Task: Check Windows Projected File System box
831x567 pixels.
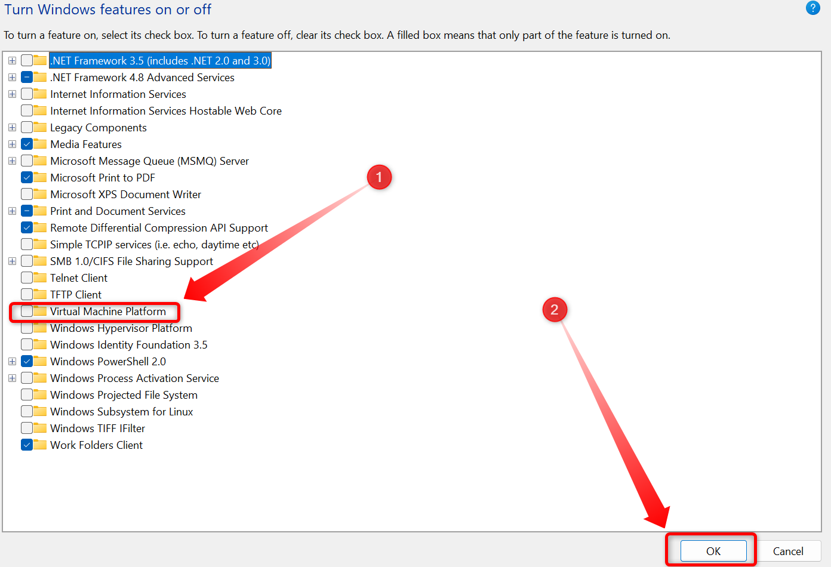Action: point(27,395)
